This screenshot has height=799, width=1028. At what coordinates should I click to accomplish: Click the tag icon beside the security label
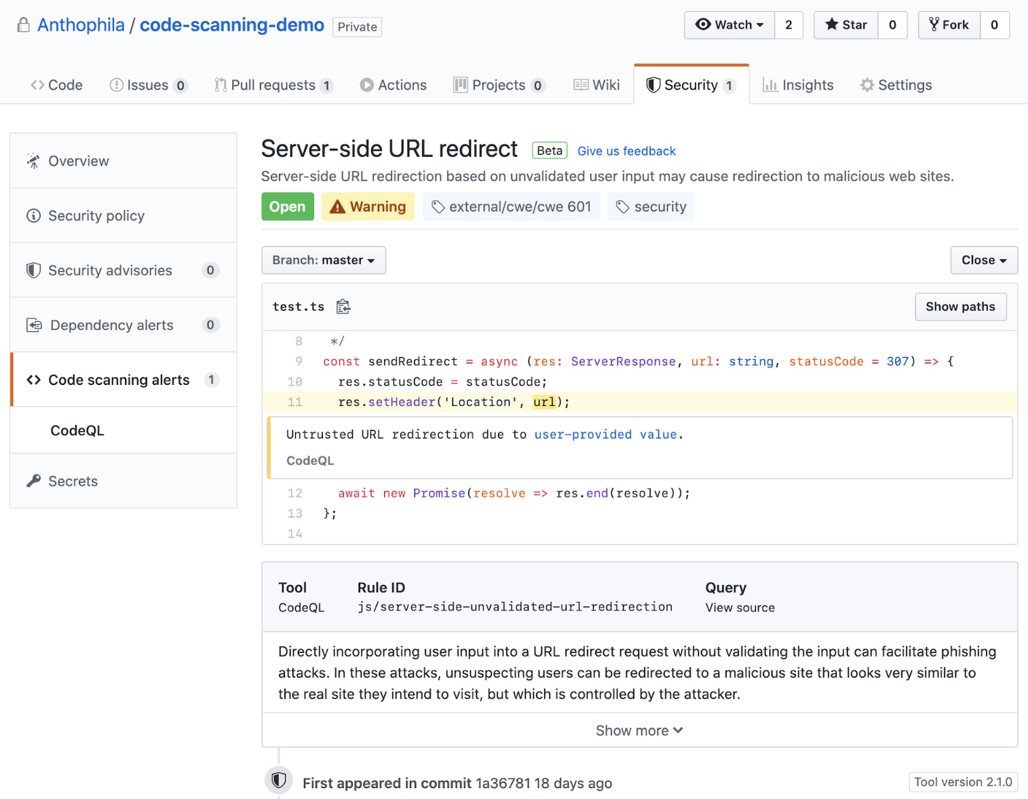(x=622, y=206)
